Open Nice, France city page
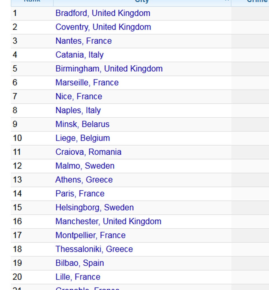269x290 pixels. click(79, 96)
